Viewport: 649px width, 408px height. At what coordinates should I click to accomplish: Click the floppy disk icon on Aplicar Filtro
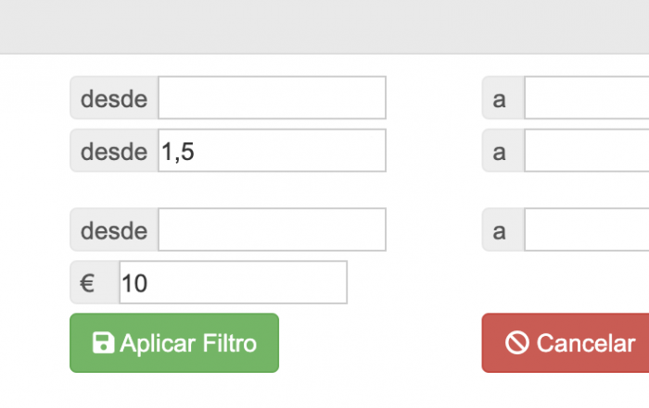pyautogui.click(x=103, y=342)
